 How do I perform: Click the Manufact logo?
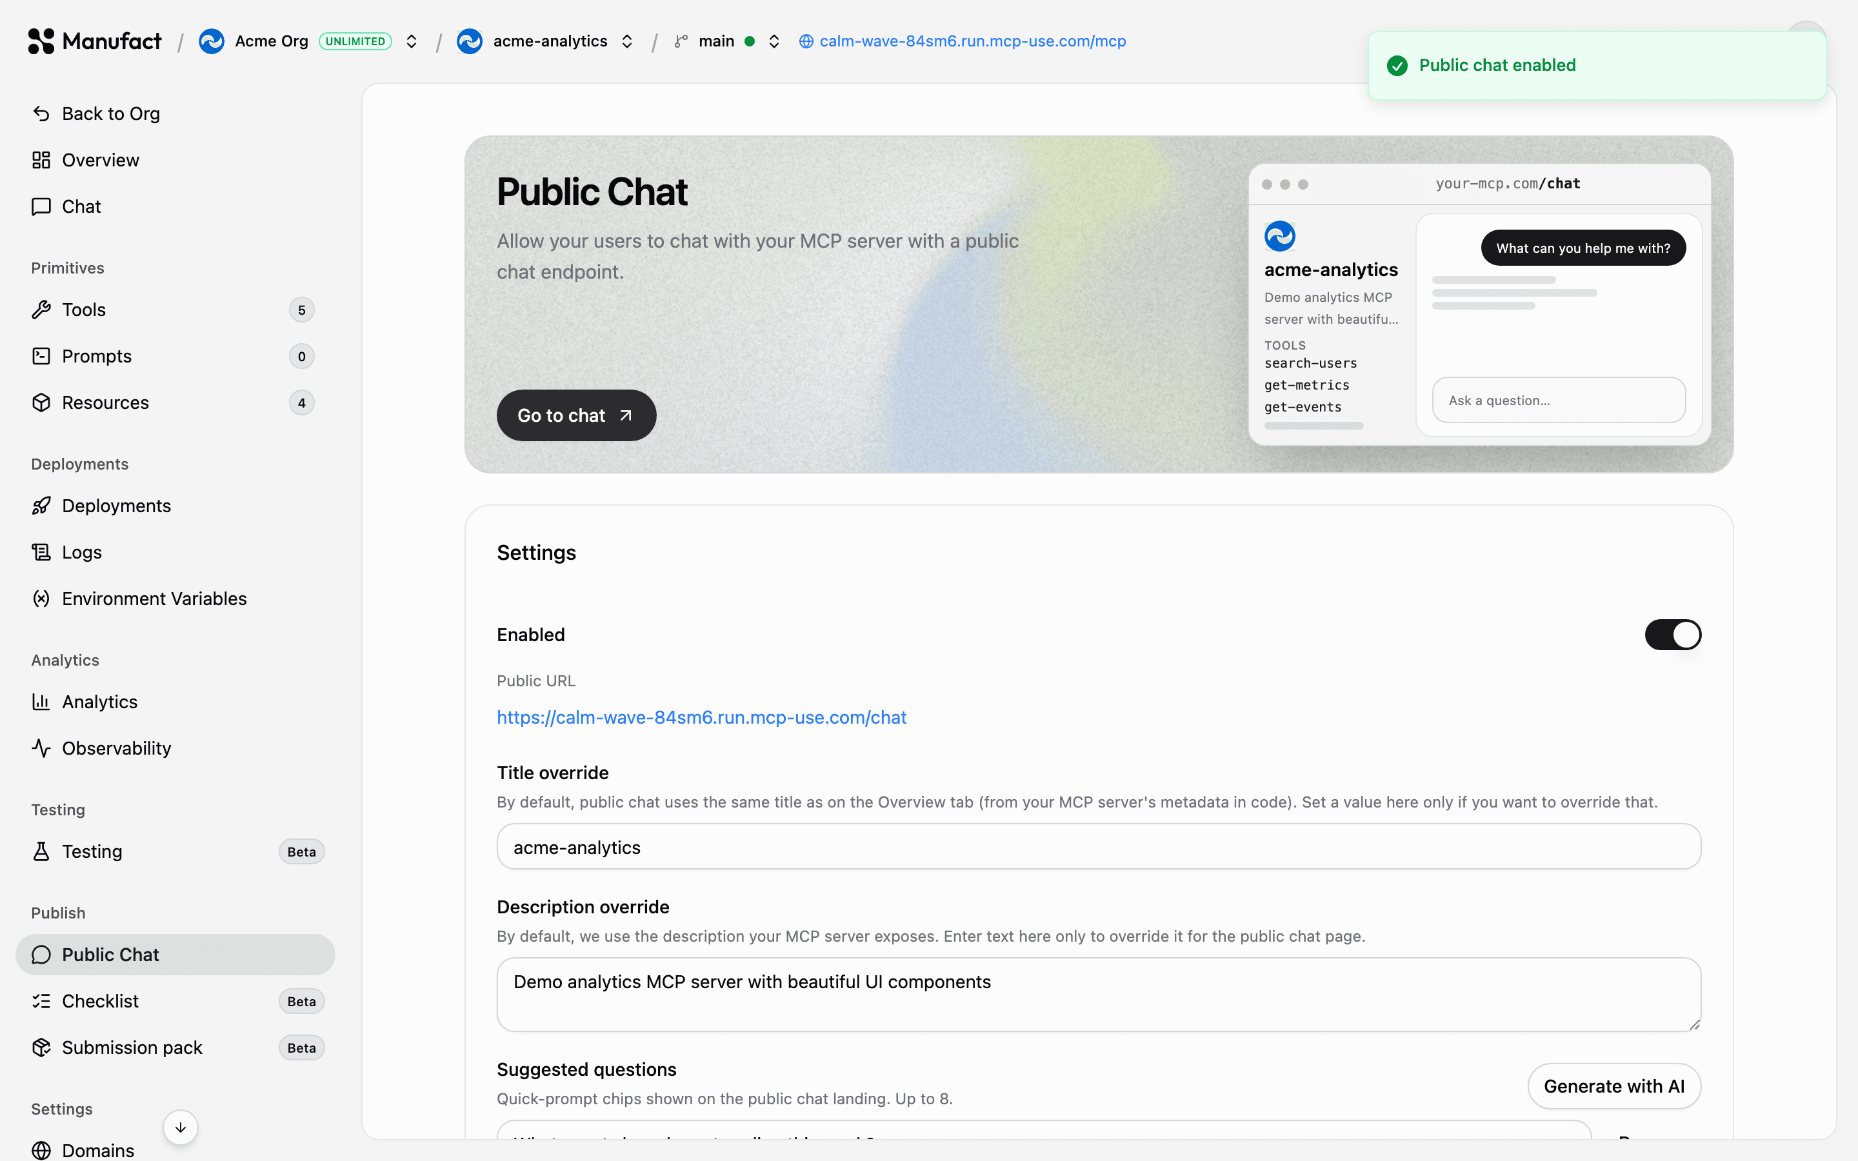pos(94,41)
